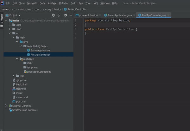The image size is (190, 131).
Task: Click the blue java source folder icon
Action: coord(21,42)
